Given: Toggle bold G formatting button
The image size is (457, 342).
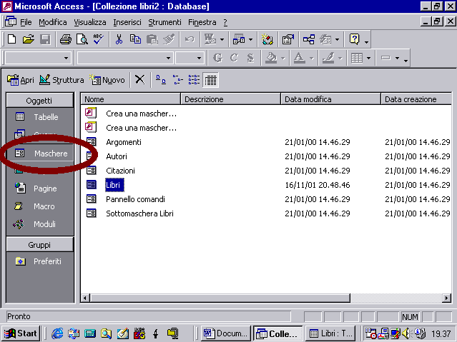Looking at the screenshot, I should pos(217,59).
